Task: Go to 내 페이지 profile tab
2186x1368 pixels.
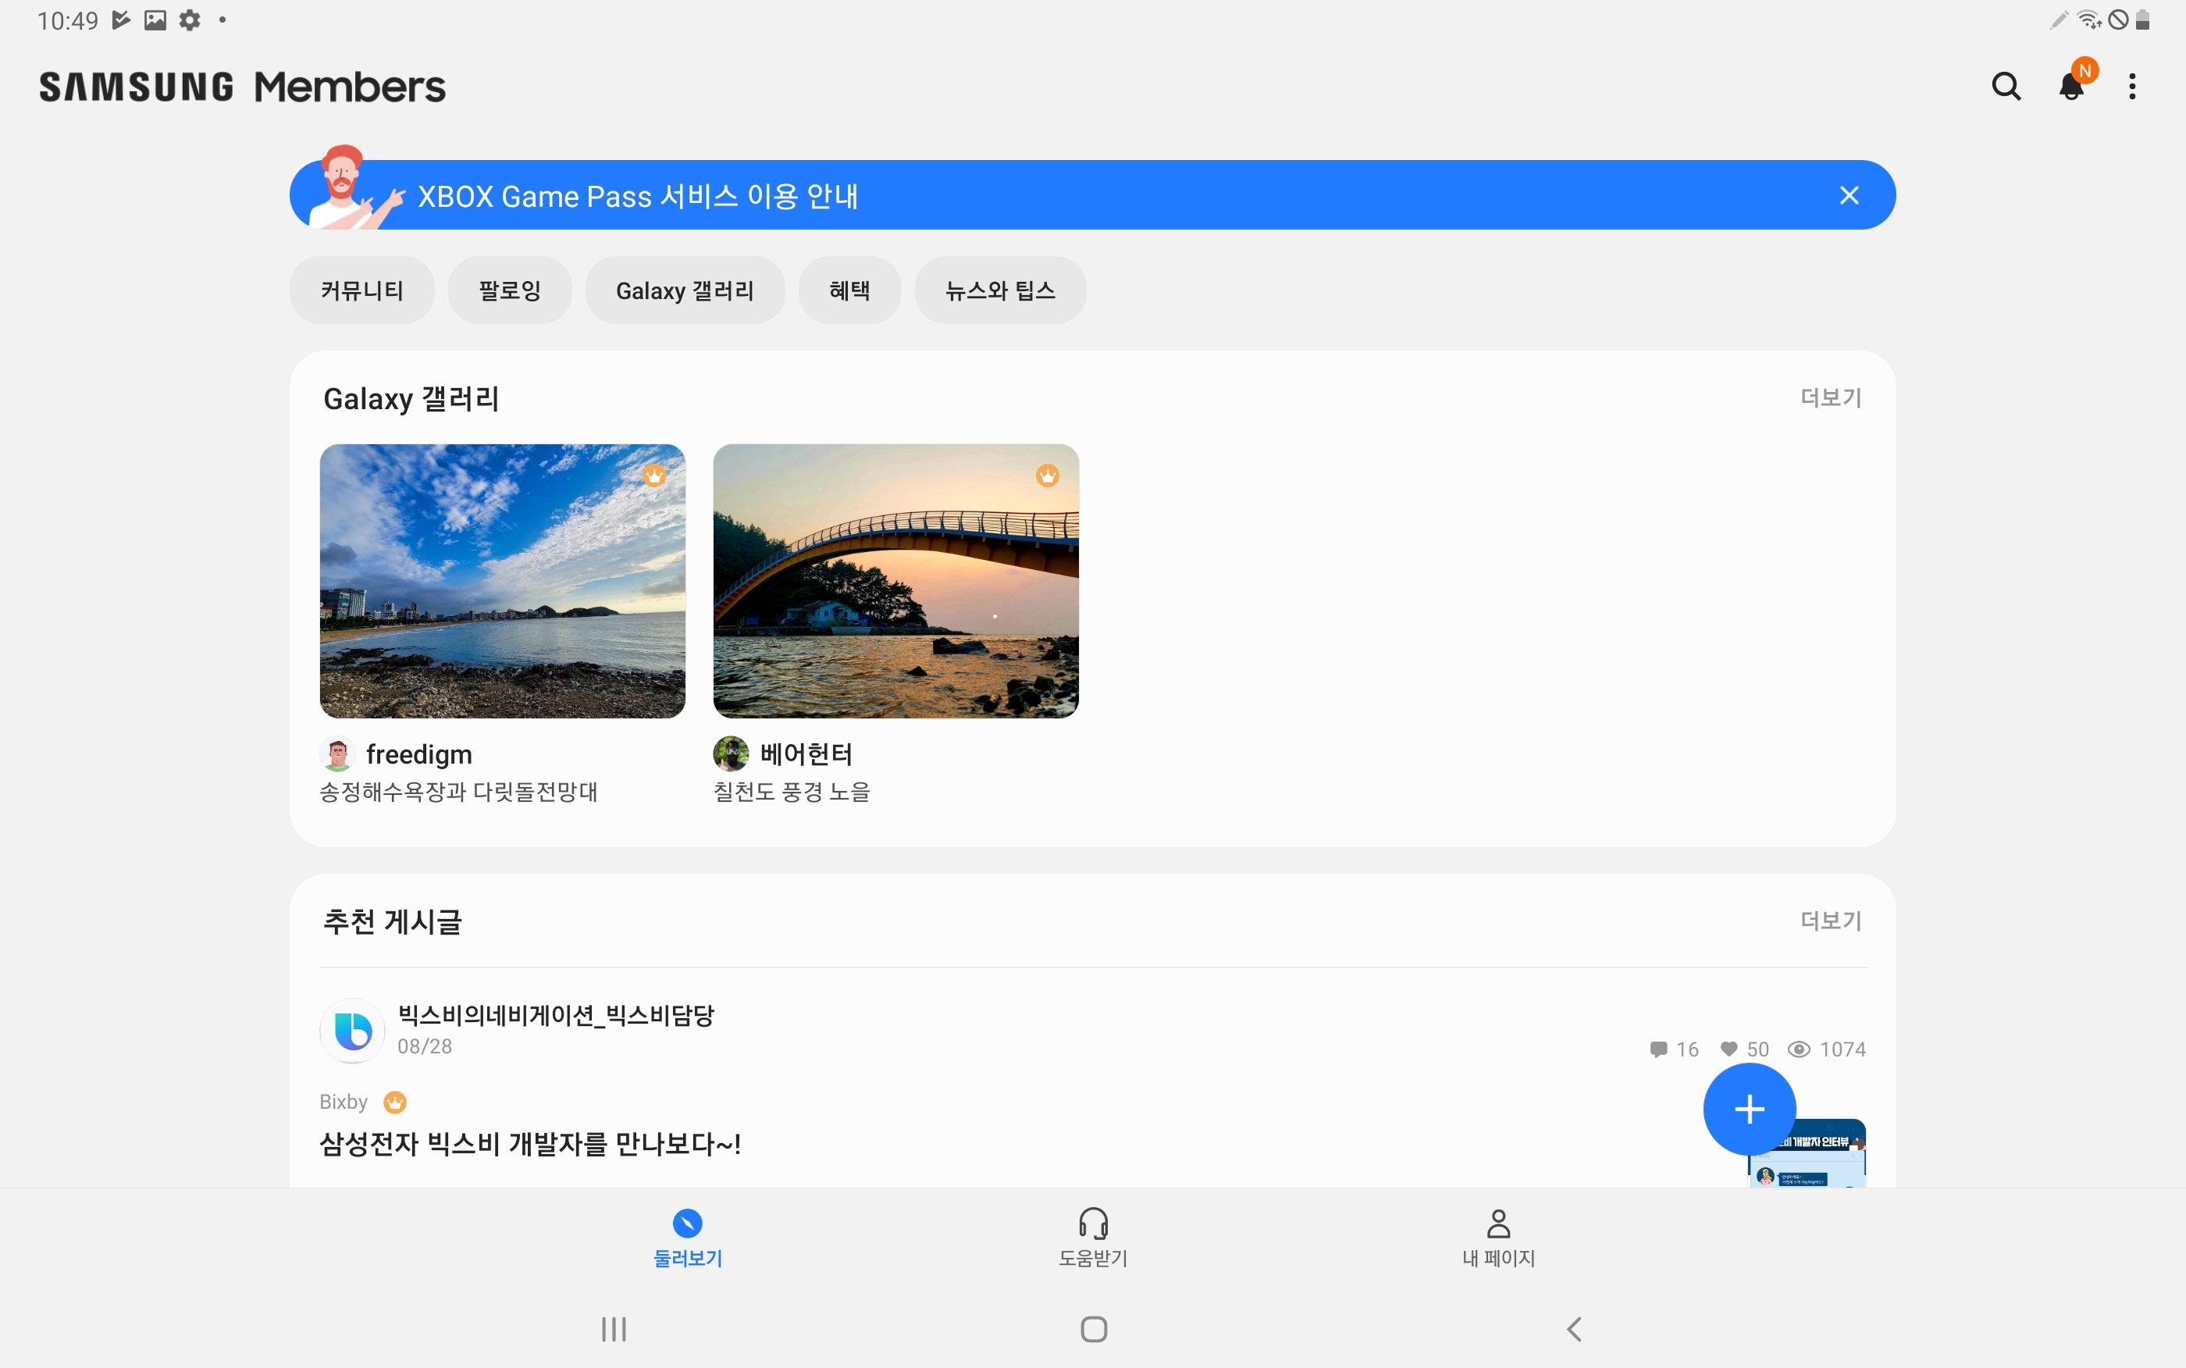Action: click(1497, 1236)
